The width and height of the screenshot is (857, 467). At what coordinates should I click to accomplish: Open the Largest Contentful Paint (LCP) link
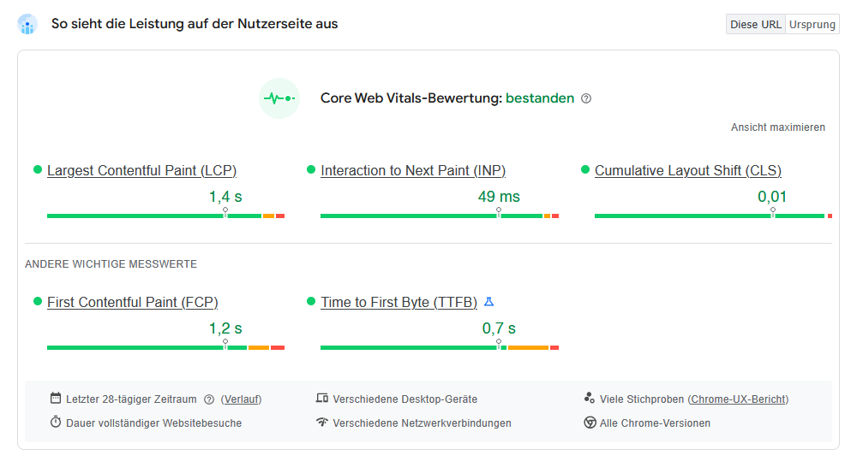coord(141,171)
